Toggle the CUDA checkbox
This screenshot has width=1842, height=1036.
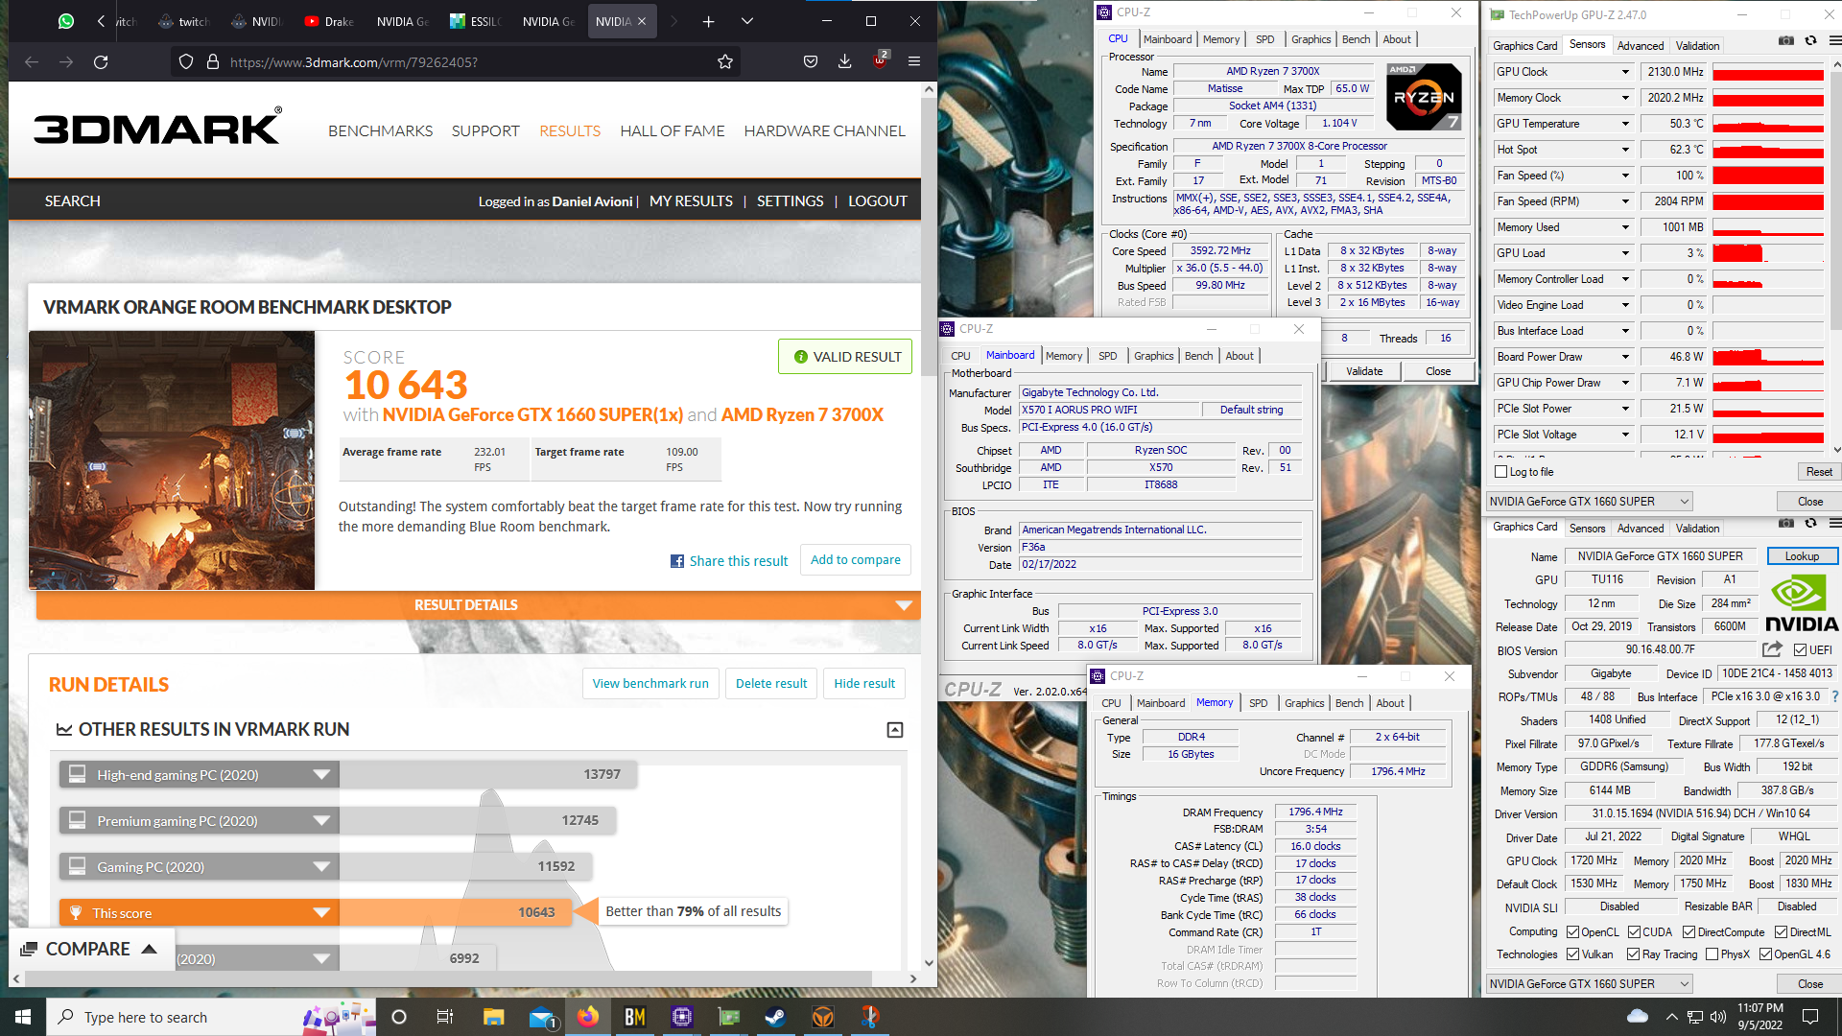click(x=1634, y=932)
